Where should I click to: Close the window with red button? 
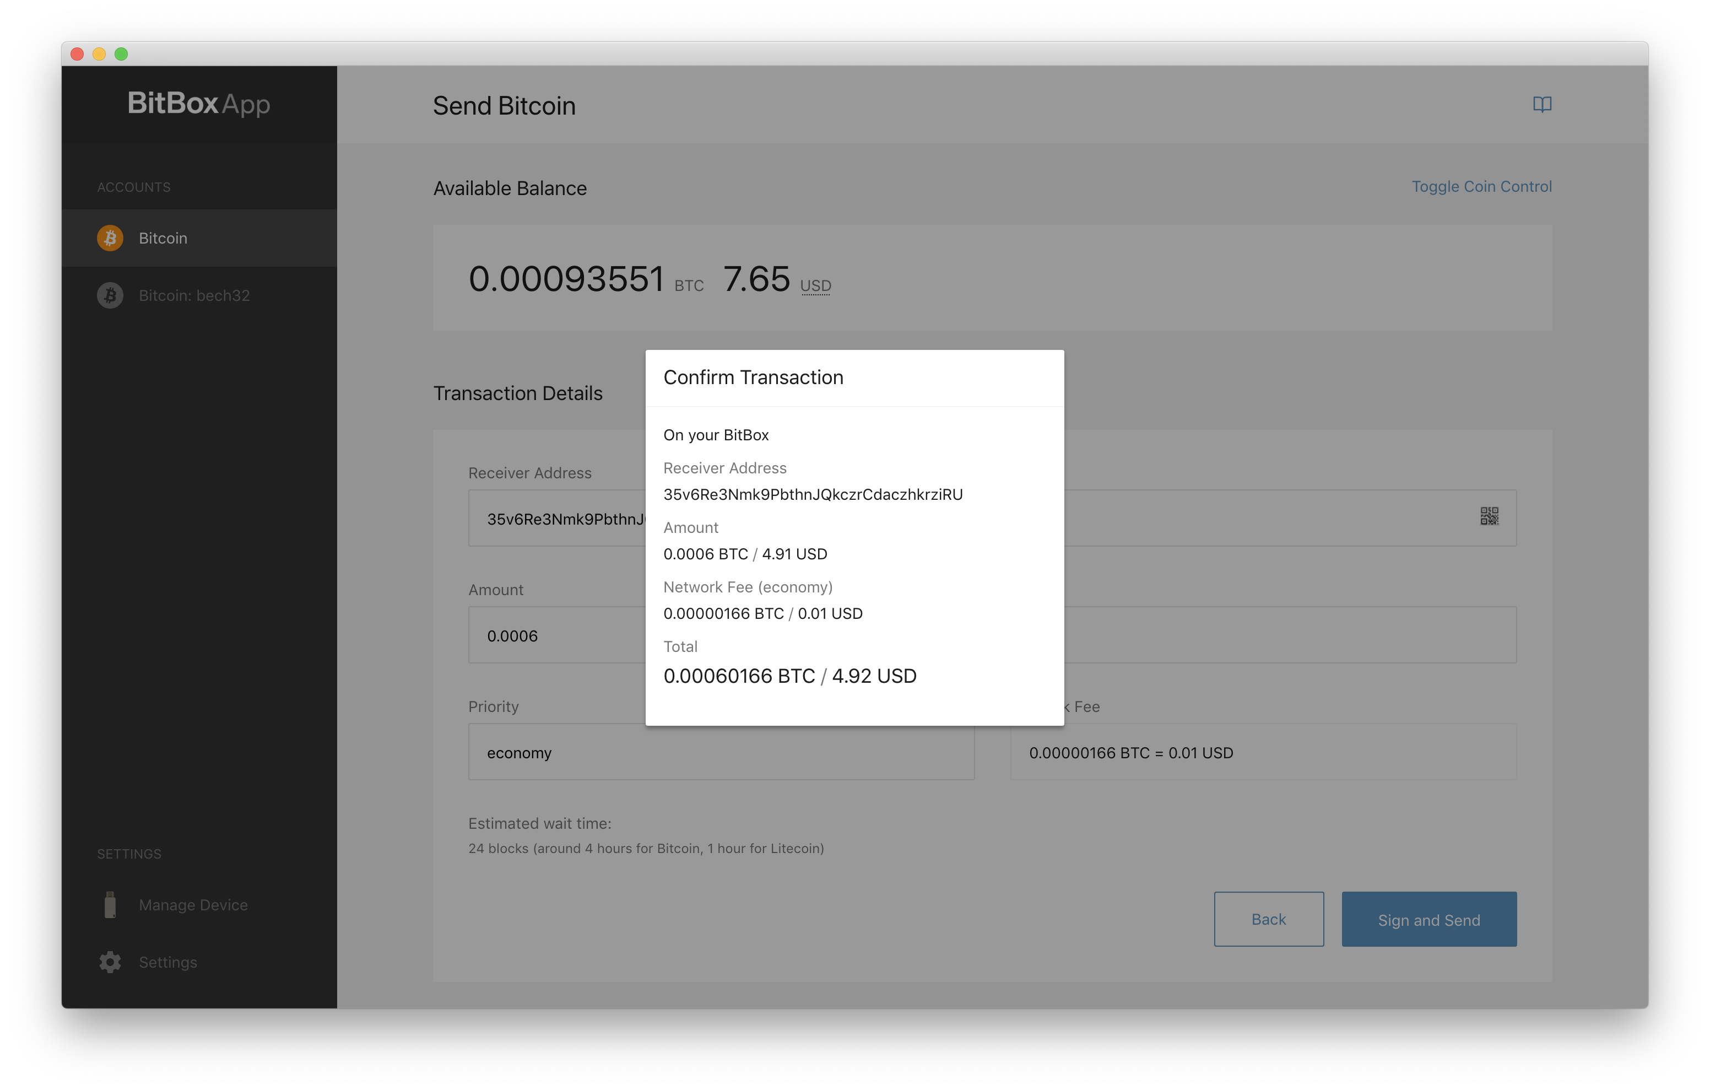click(78, 54)
